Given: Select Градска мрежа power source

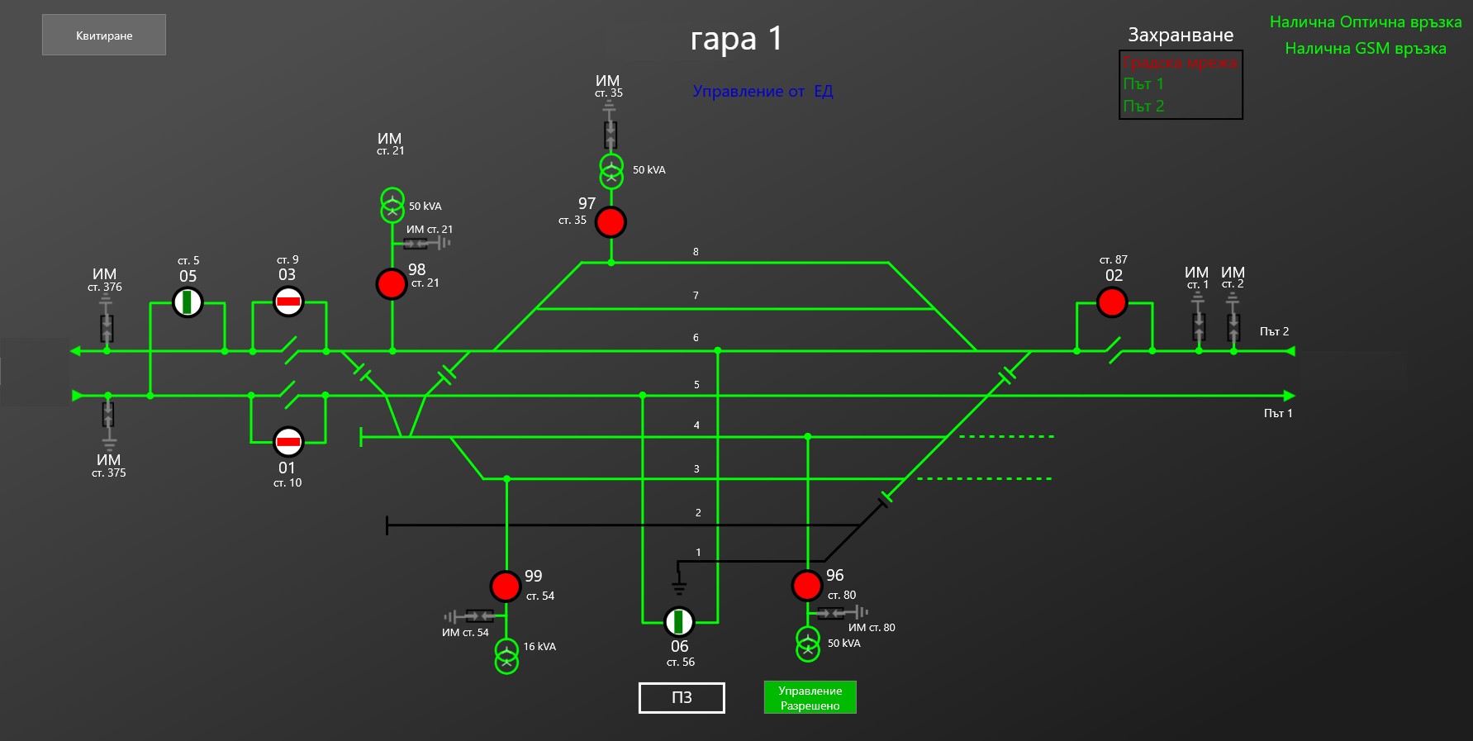Looking at the screenshot, I should coord(1180,63).
